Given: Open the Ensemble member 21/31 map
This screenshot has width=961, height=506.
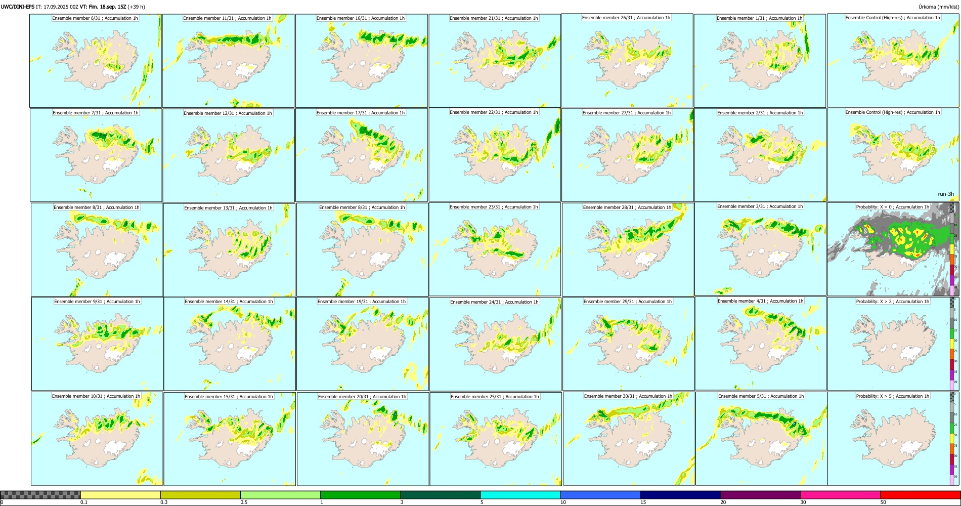Looking at the screenshot, I should point(495,61).
